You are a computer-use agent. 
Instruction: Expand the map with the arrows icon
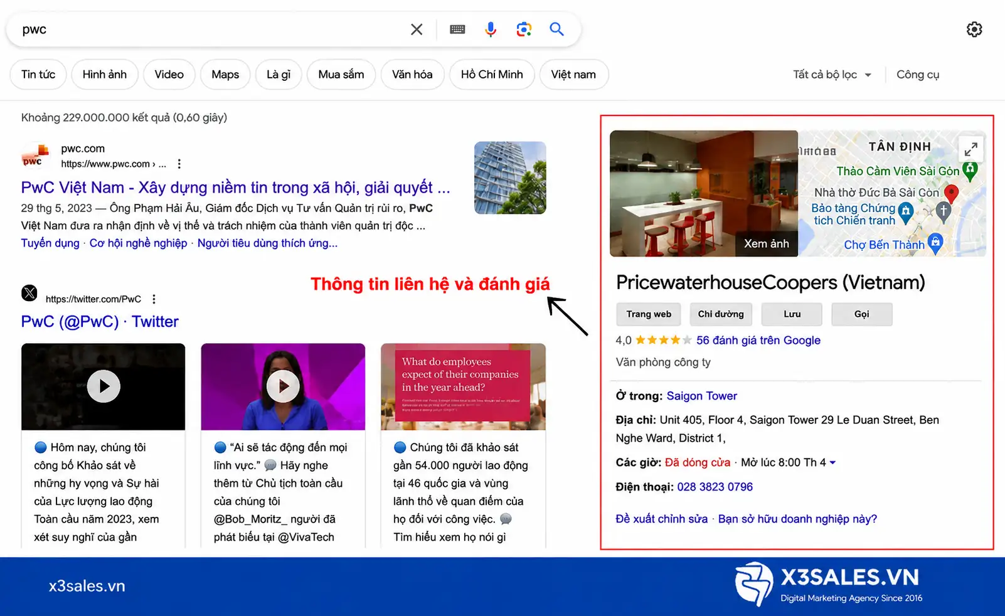tap(971, 149)
